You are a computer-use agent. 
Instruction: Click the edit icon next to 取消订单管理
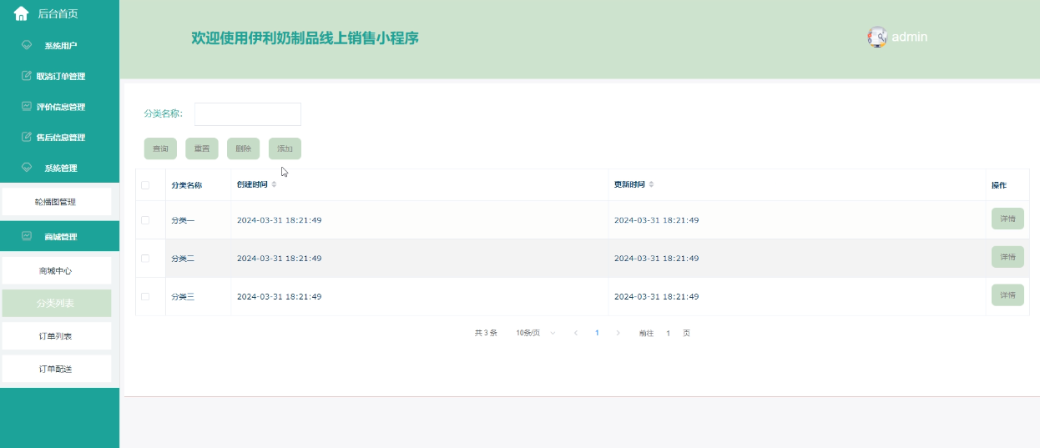(27, 76)
